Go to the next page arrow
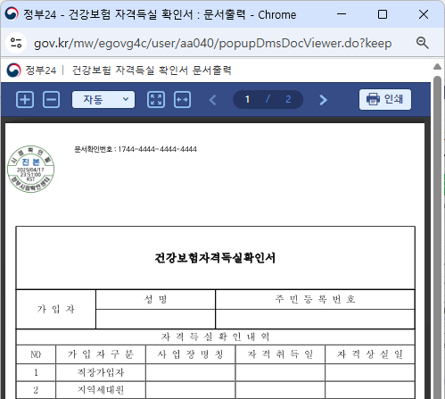The image size is (445, 399). coord(323,100)
